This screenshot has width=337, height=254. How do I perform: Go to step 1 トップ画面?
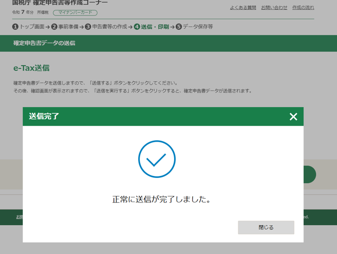click(28, 27)
